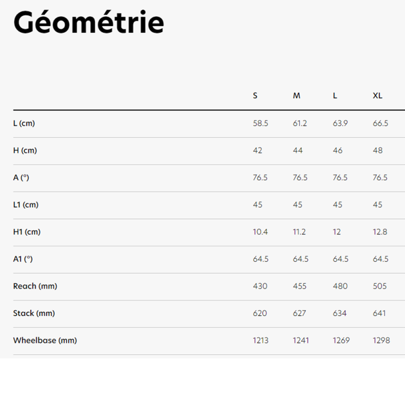The height and width of the screenshot is (405, 405).
Task: Click the 48 value in H row
Action: (378, 150)
